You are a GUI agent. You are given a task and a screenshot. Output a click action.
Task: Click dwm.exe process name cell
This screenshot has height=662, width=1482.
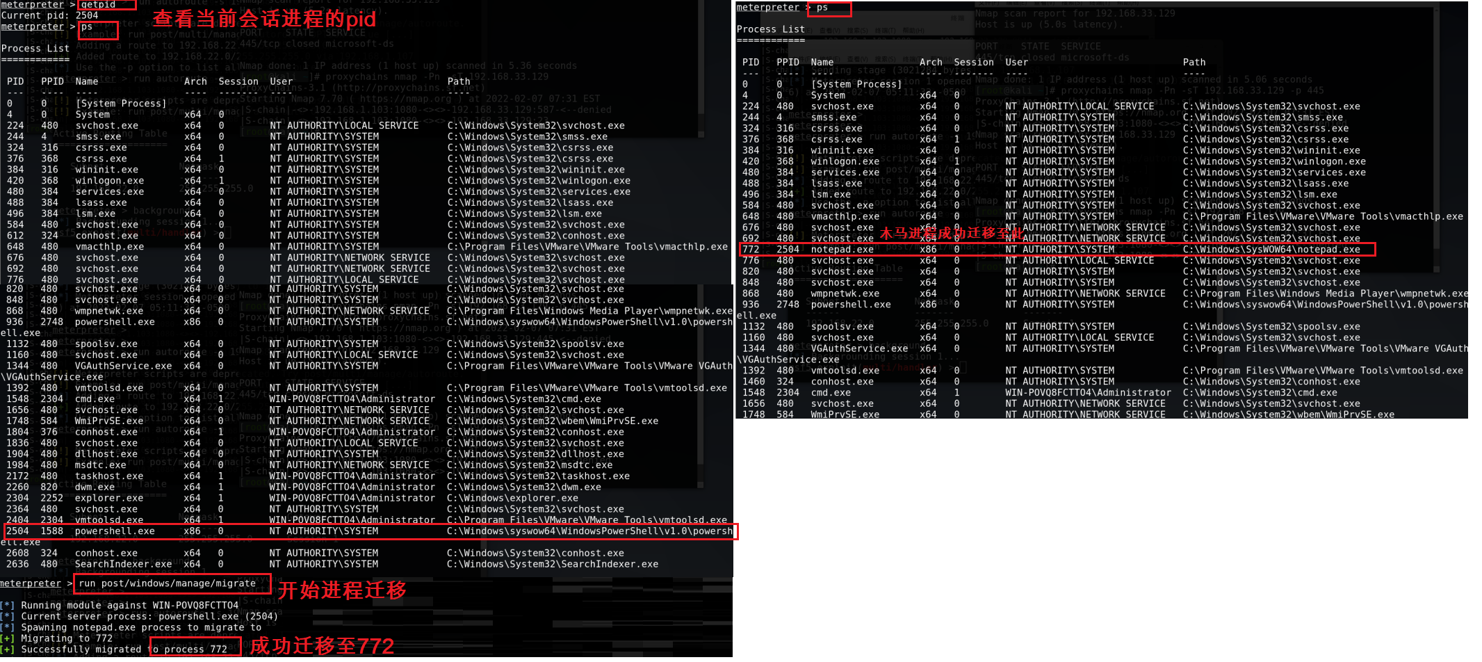click(x=95, y=487)
